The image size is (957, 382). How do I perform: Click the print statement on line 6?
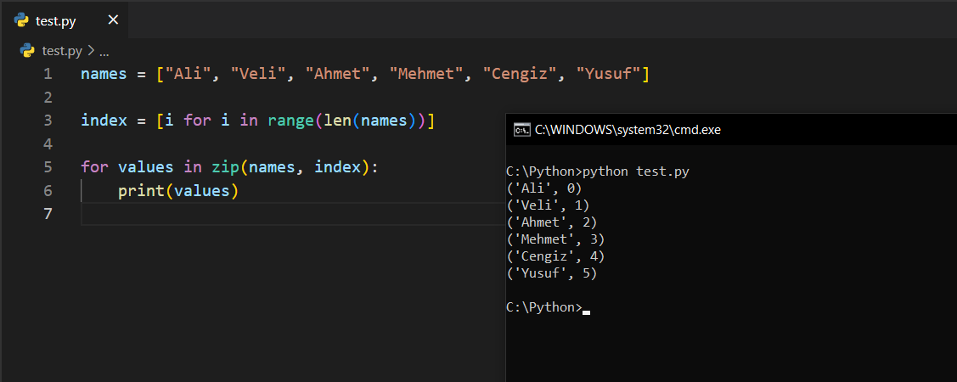click(140, 191)
